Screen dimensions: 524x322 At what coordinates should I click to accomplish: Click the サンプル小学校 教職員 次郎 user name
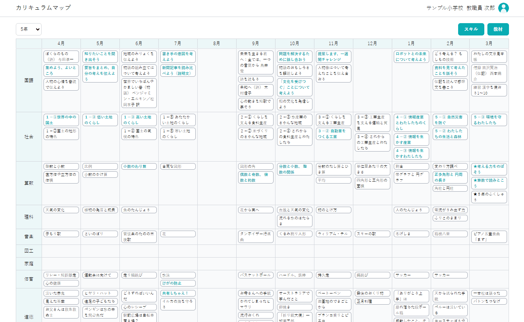460,8
